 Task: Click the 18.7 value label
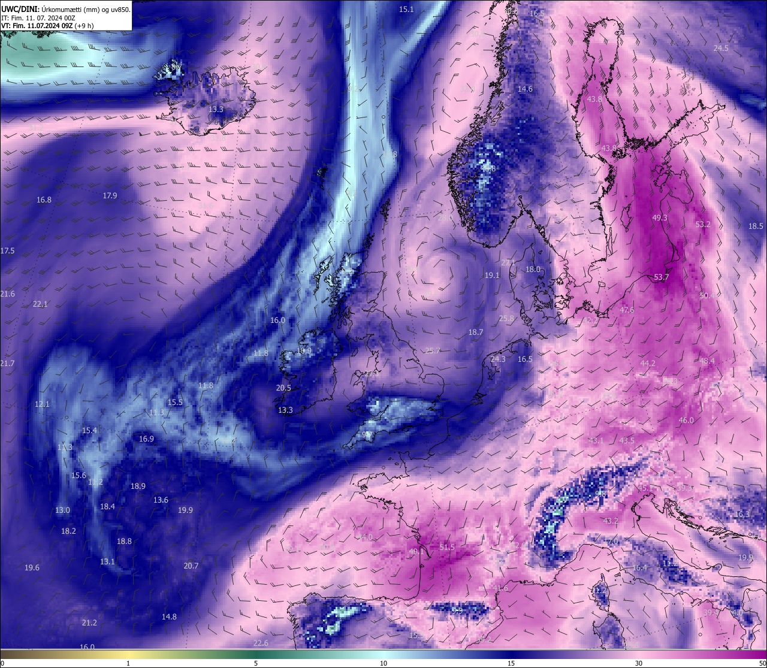pyautogui.click(x=475, y=332)
